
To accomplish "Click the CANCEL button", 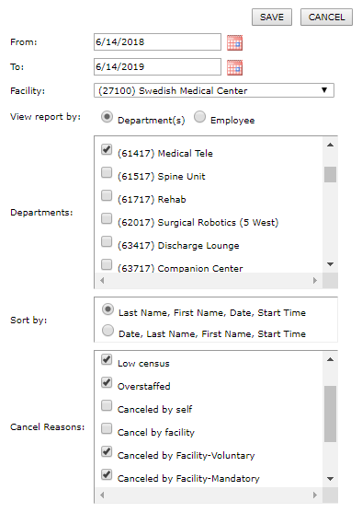I will coord(326,17).
